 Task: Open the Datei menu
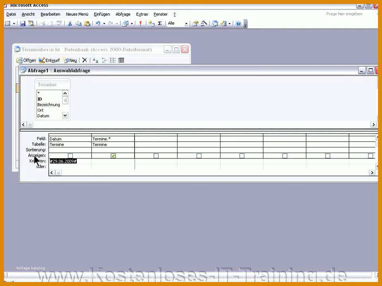[x=11, y=14]
